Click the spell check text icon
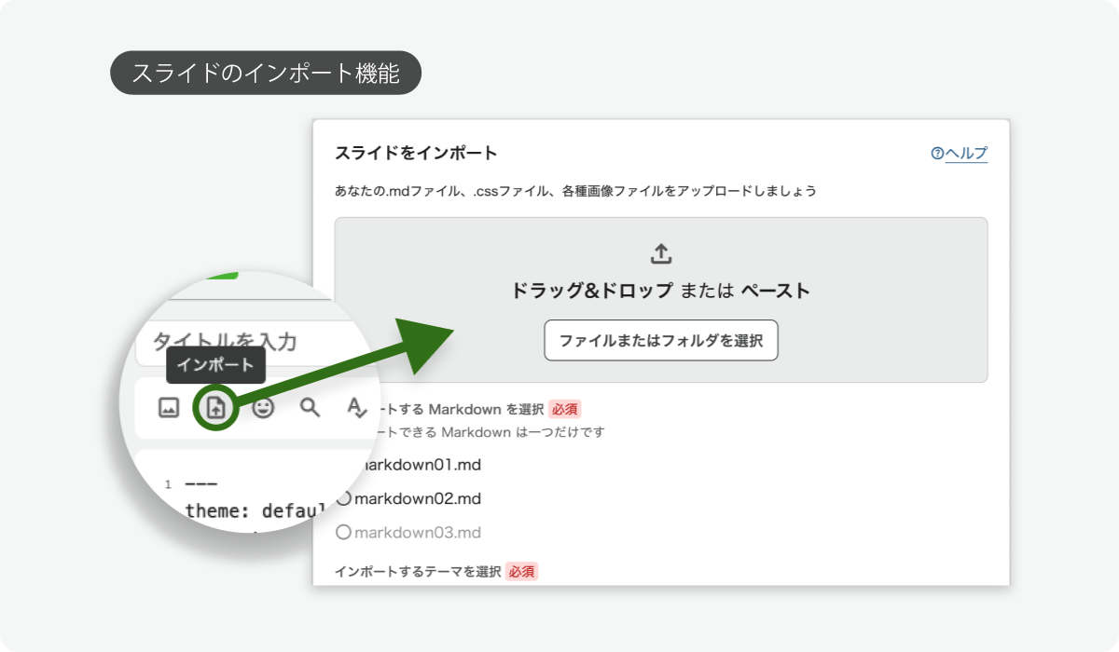The height and width of the screenshot is (652, 1119). click(357, 407)
